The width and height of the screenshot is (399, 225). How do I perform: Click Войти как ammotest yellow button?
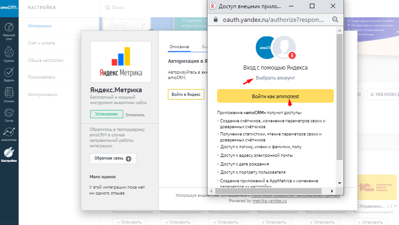click(x=275, y=96)
